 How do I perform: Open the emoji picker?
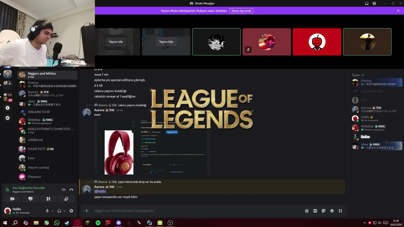pos(332,211)
